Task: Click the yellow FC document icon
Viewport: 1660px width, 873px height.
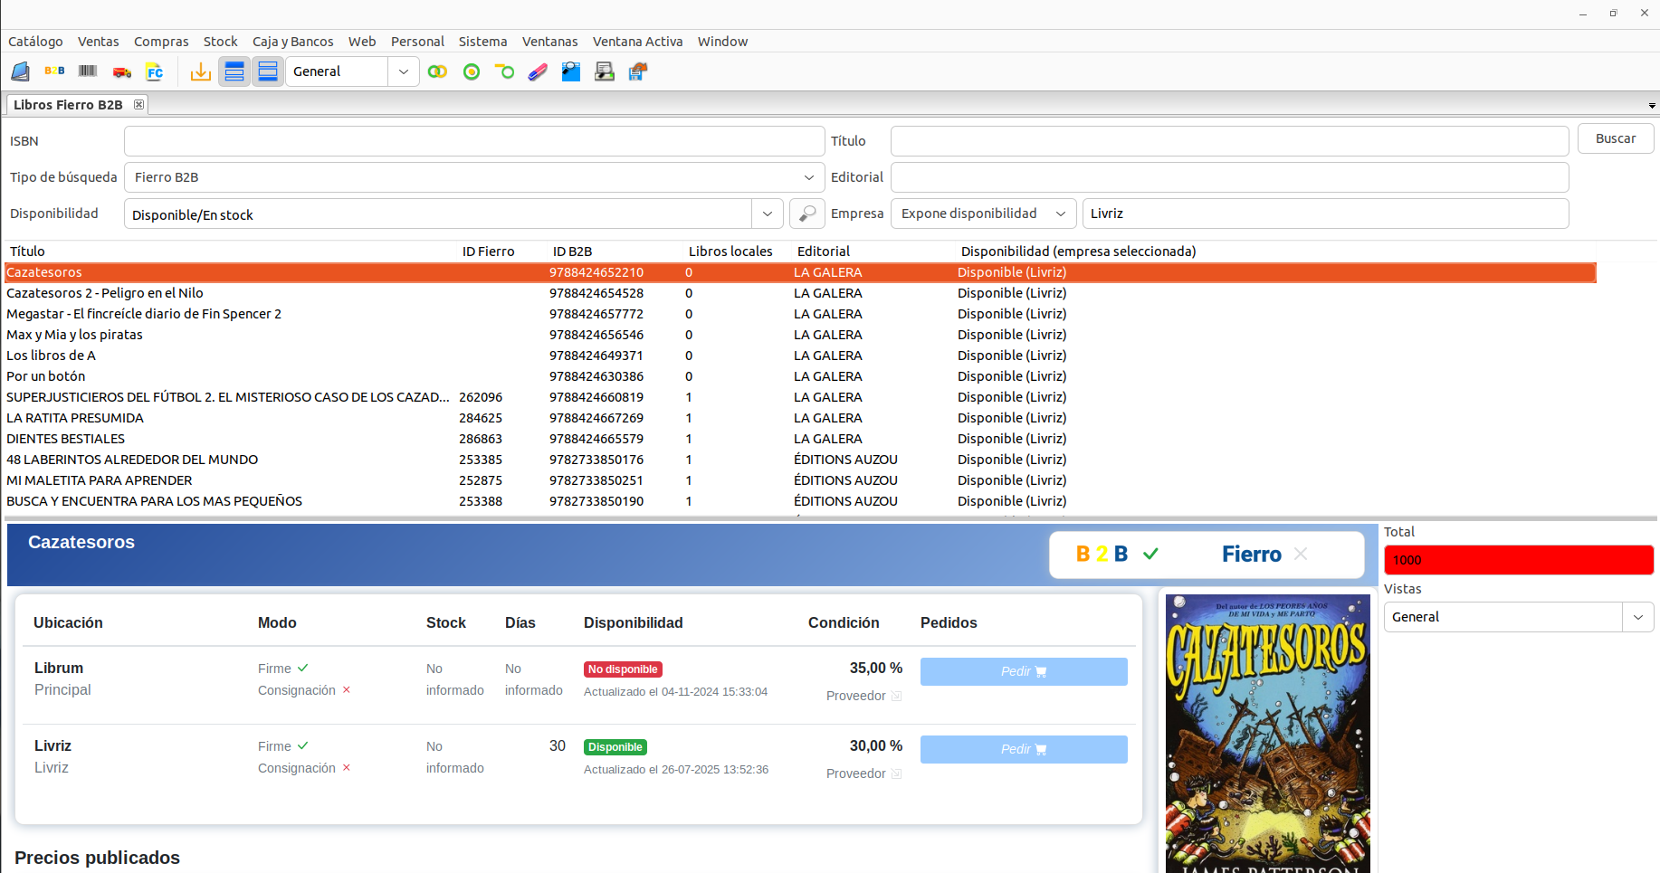Action: (x=155, y=71)
